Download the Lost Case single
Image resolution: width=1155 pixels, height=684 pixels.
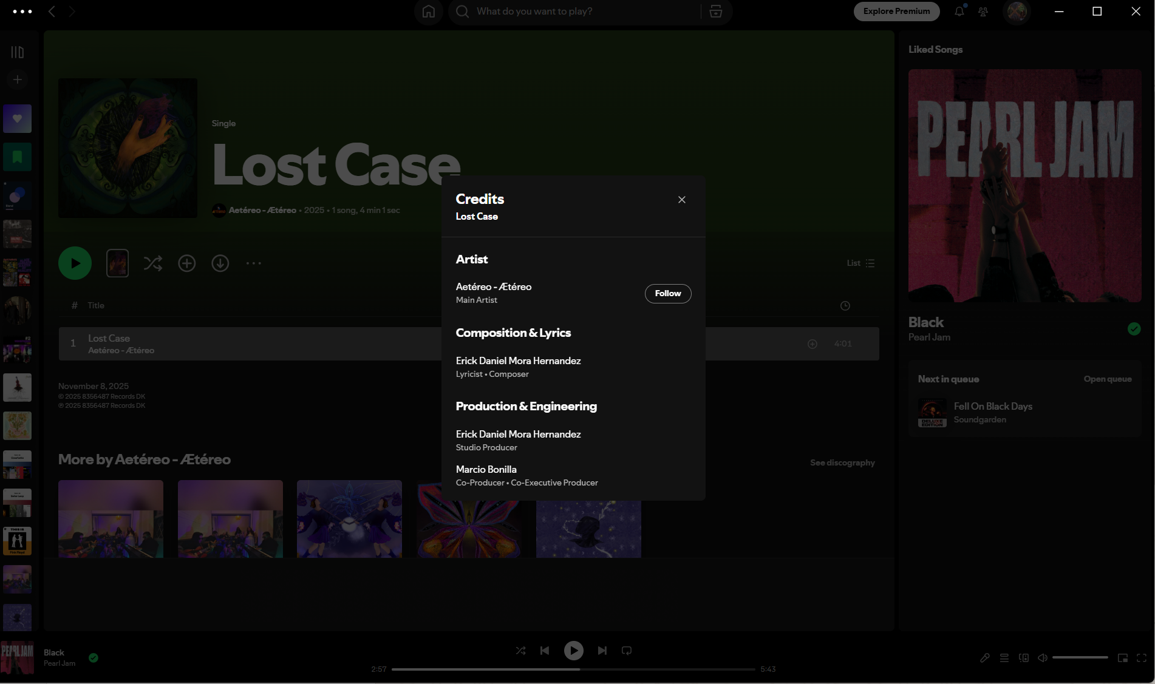(x=220, y=263)
